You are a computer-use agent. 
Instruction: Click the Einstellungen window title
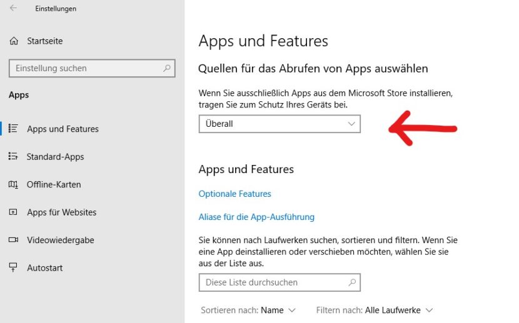coord(56,9)
